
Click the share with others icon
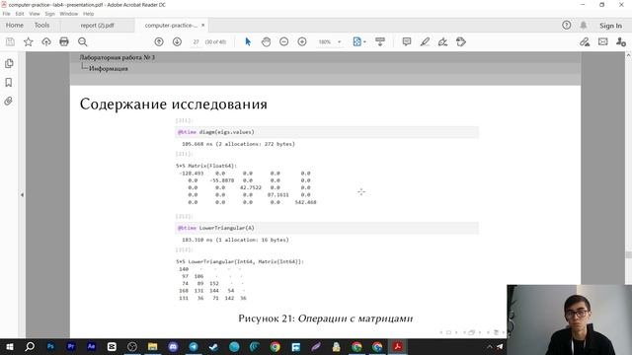click(621, 41)
